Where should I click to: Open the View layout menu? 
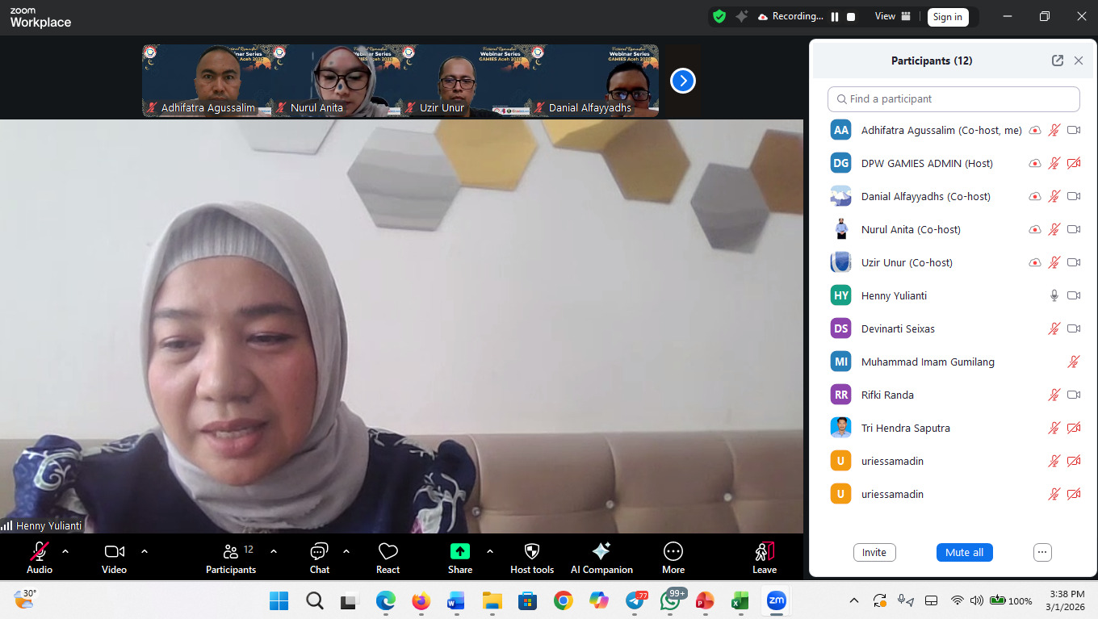(892, 16)
